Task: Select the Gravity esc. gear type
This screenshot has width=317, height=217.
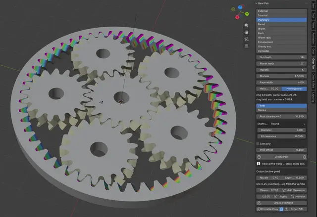Action: 281,46
